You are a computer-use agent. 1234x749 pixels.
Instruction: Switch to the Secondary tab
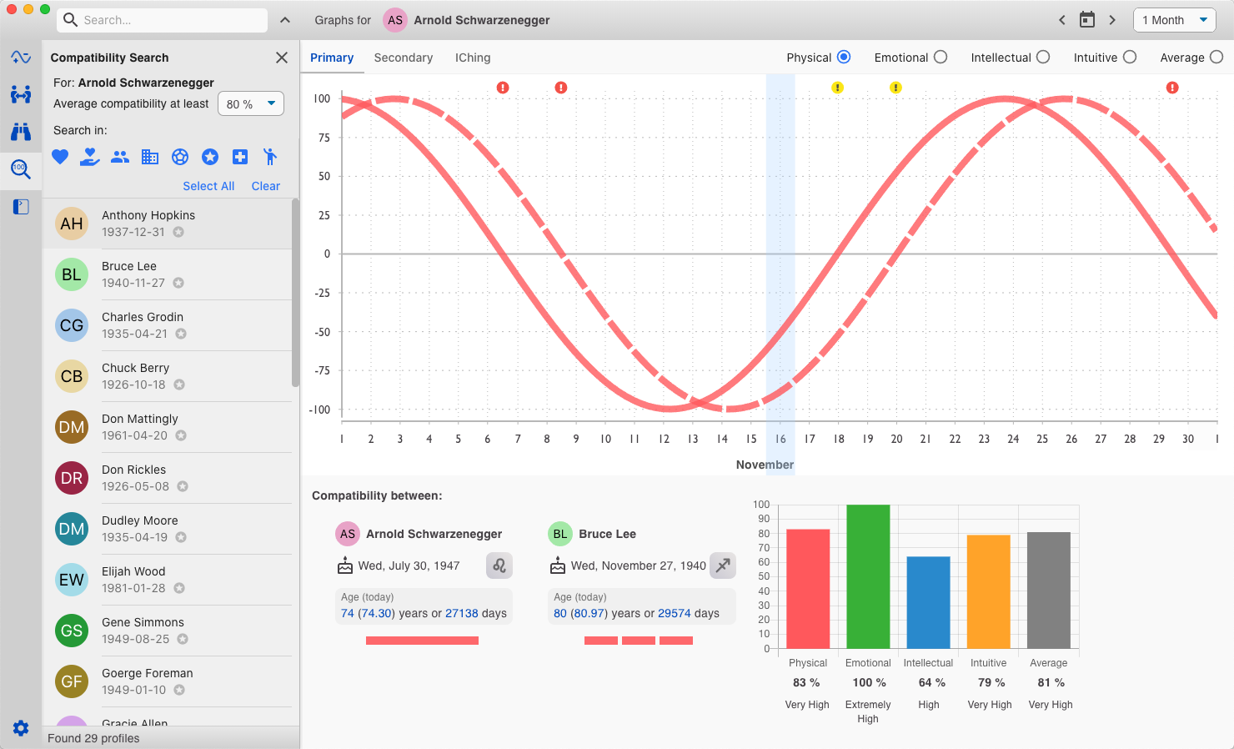tap(404, 58)
